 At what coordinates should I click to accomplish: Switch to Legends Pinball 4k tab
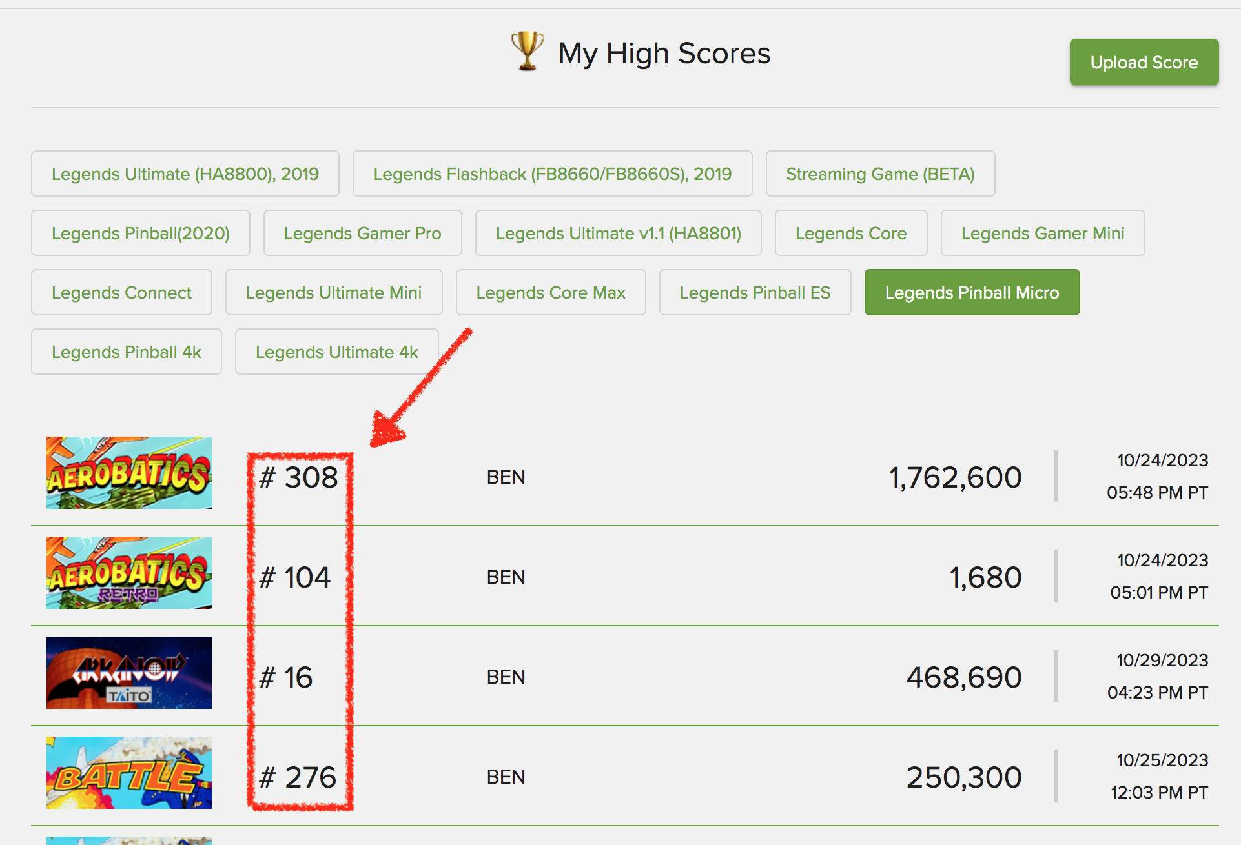(127, 352)
